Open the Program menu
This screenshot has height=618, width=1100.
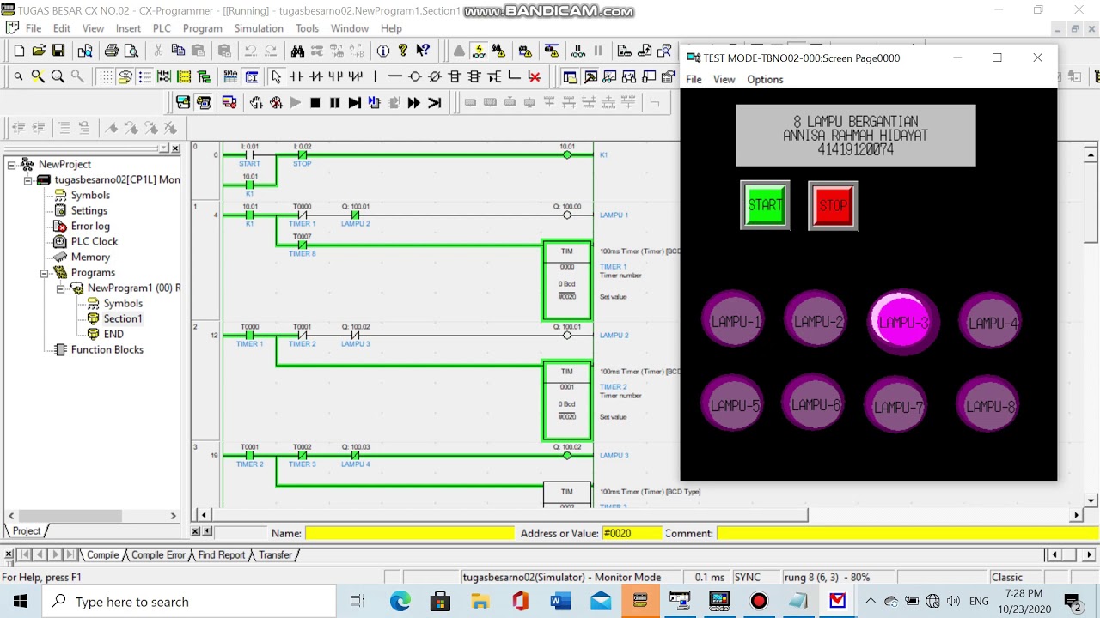pyautogui.click(x=203, y=28)
